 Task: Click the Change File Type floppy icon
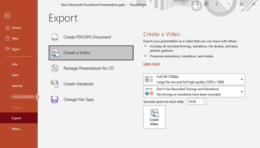pos(55,99)
